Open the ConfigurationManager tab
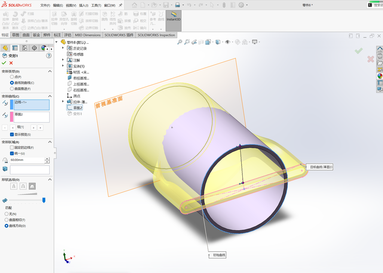Viewport: 383px width, 273px height. tap(24, 48)
